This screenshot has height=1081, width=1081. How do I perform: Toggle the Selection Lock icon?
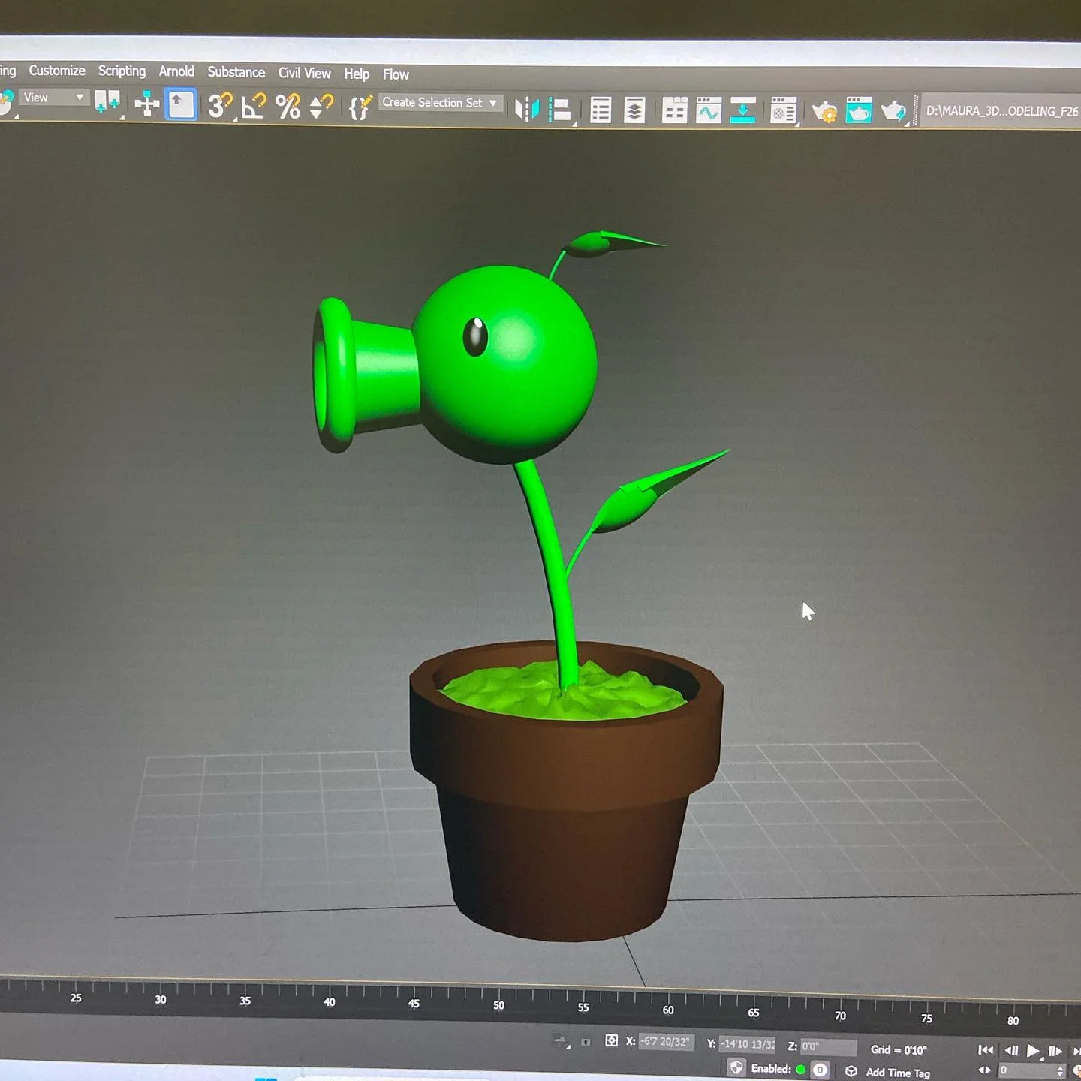pos(586,1042)
